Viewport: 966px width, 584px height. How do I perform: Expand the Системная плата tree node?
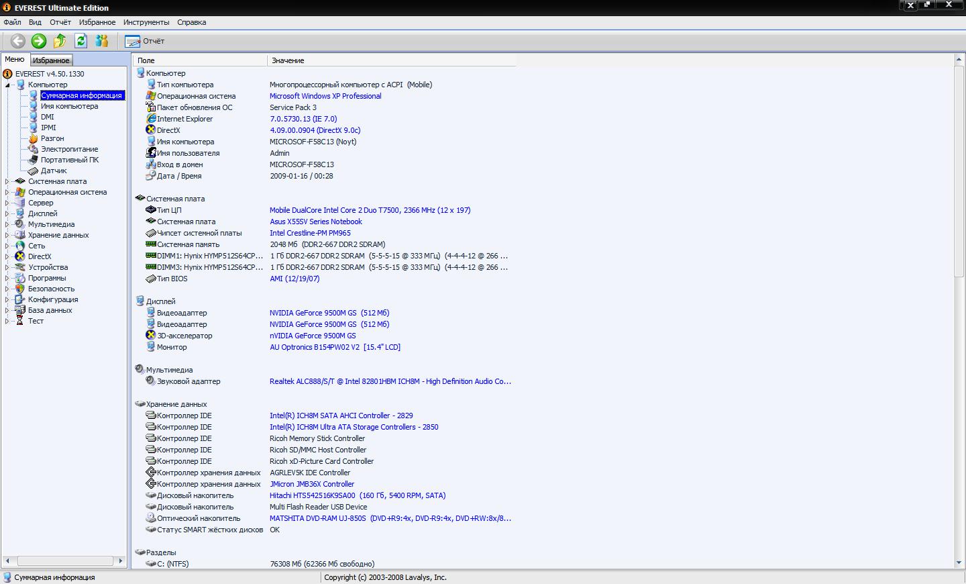tap(7, 181)
